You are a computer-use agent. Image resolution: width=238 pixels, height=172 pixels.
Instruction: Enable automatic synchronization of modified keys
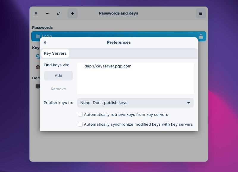(80, 124)
